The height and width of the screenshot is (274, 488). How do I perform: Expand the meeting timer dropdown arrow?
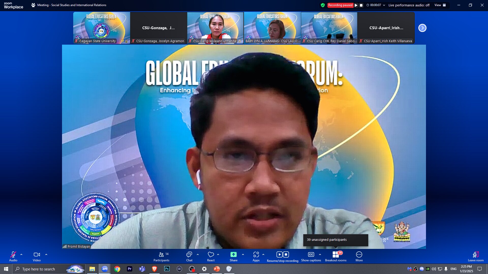pos(384,5)
